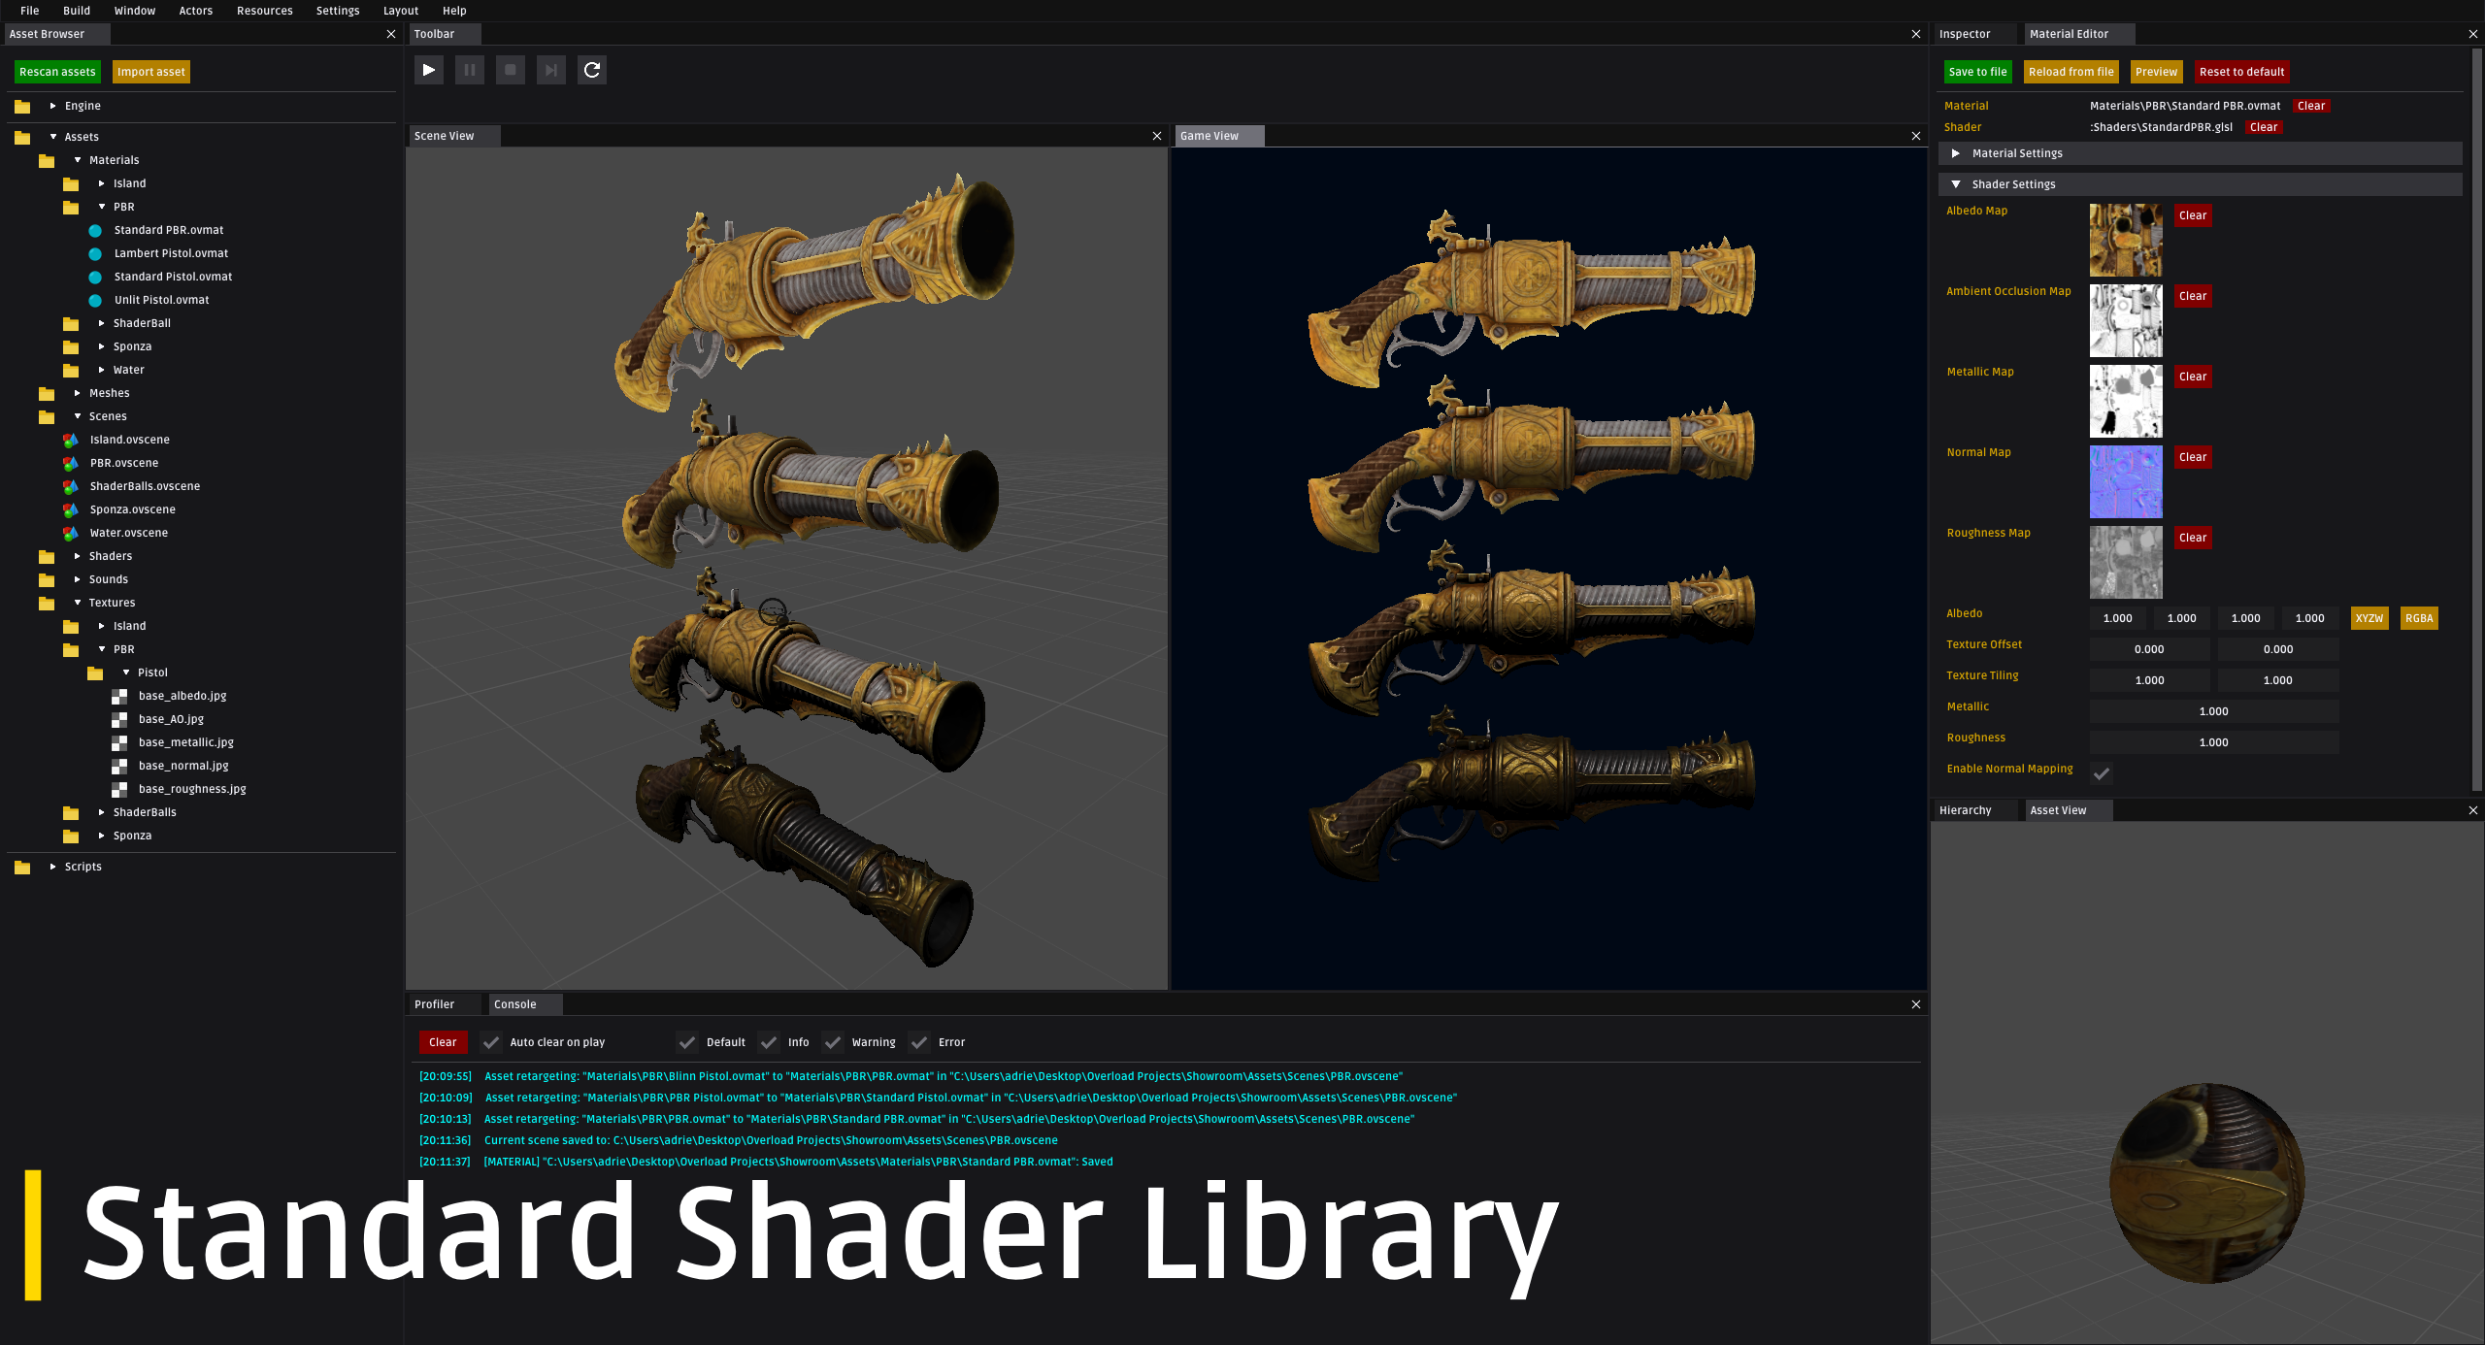Click the Reset to default button
Screen dimensions: 2485x1345
click(x=2243, y=71)
